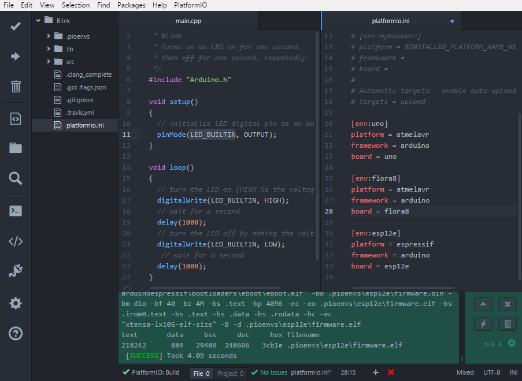Collapse the Blink project root folder
Viewport: 522px width, 381px height.
point(38,21)
